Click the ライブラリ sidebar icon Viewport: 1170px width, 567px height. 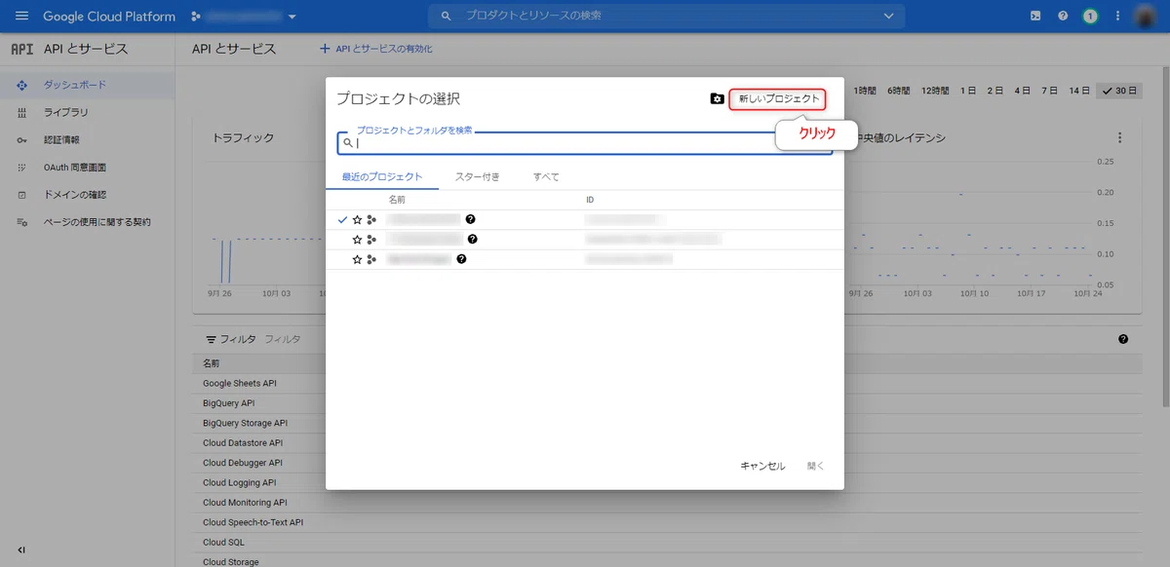click(x=21, y=113)
